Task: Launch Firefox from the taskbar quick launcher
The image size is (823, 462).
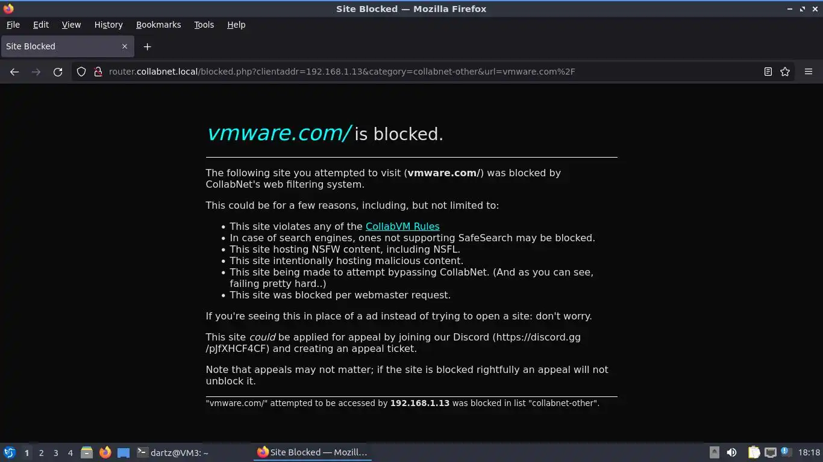Action: (105, 452)
